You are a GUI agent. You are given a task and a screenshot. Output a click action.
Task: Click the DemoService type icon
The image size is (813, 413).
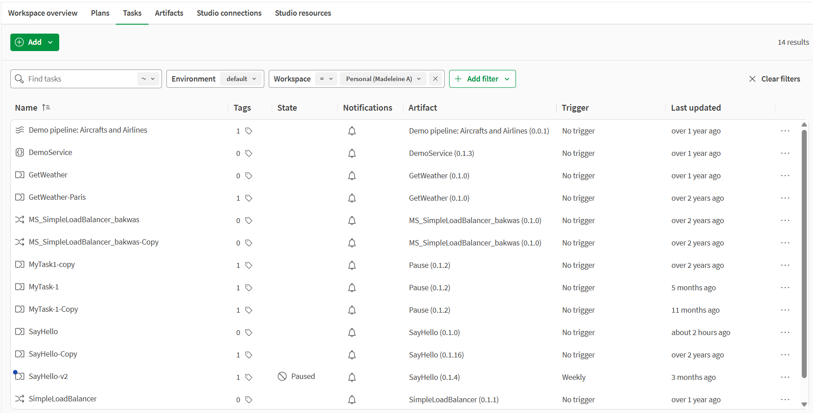19,152
